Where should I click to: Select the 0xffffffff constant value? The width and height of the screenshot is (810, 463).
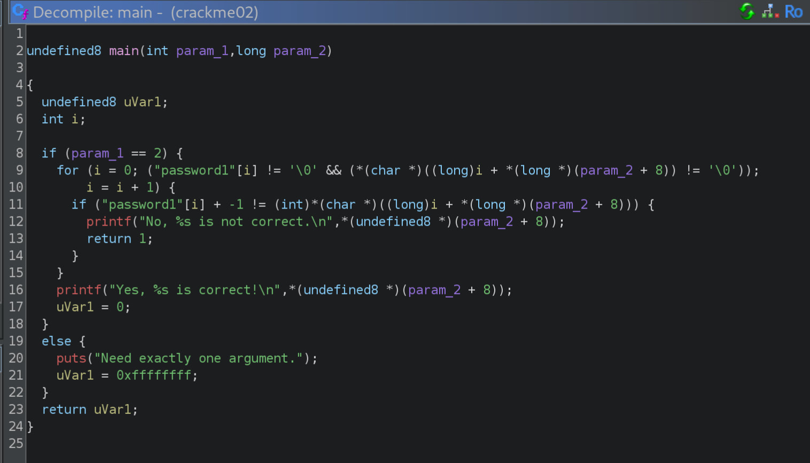point(153,376)
